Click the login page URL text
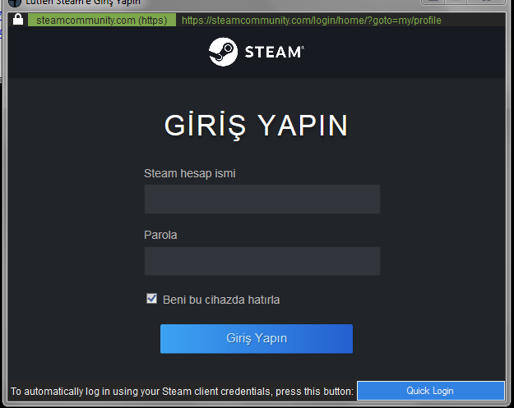The height and width of the screenshot is (408, 514). [312, 21]
